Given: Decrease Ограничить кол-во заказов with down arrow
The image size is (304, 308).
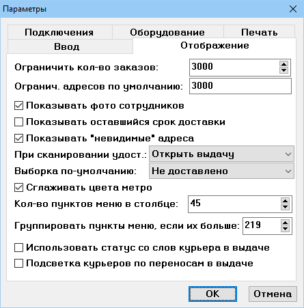Looking at the screenshot, I should tap(284, 70).
